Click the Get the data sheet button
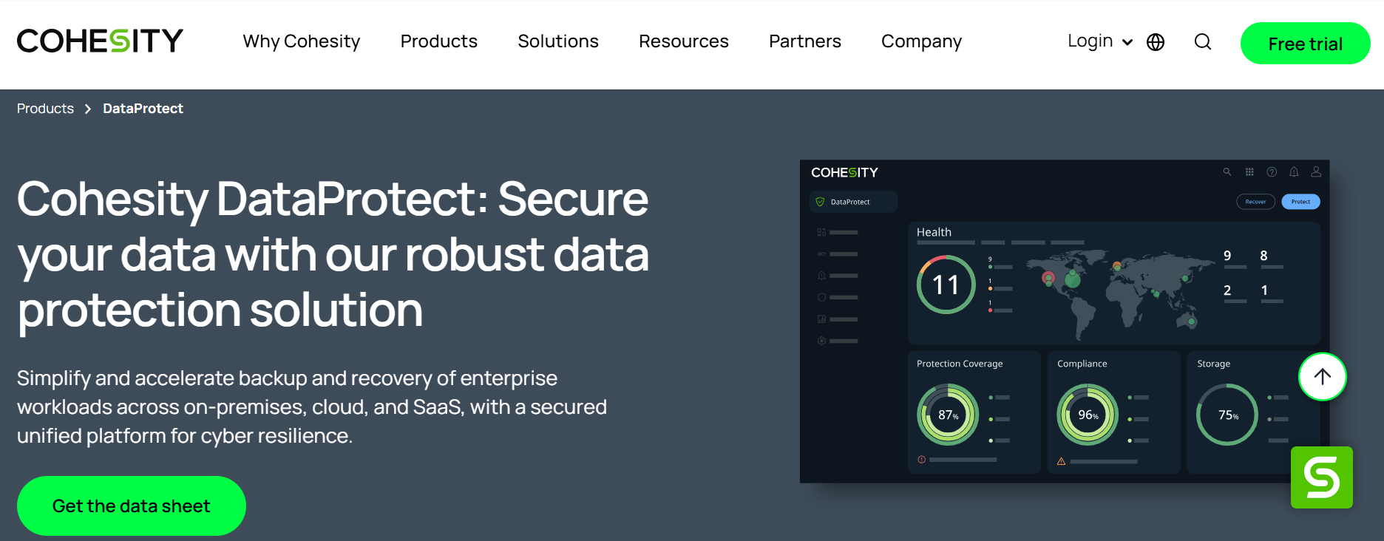 coord(131,506)
